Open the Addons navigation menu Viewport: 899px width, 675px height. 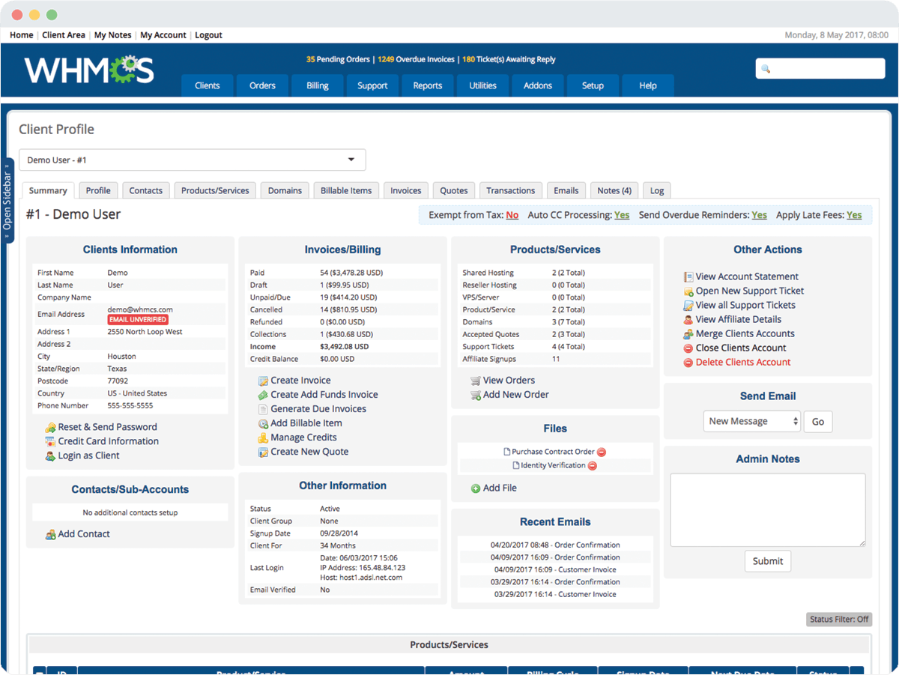(x=538, y=85)
